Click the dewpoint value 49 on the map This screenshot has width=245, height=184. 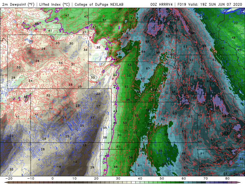click(x=233, y=37)
